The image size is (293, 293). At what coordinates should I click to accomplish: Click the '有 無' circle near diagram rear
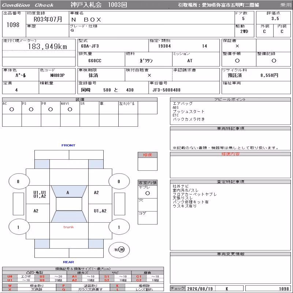(x=119, y=250)
